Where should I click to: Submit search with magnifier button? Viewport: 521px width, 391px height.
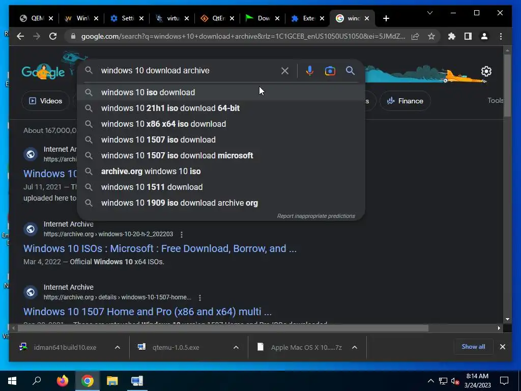click(350, 70)
